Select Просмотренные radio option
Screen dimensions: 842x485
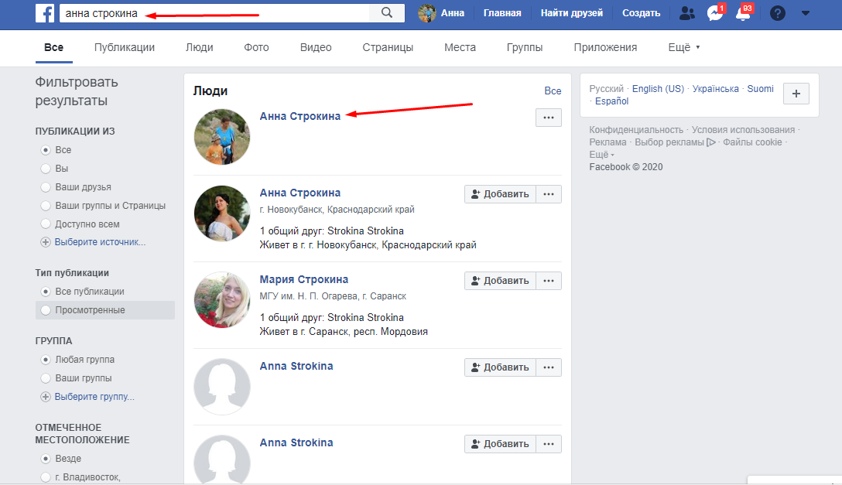point(46,310)
